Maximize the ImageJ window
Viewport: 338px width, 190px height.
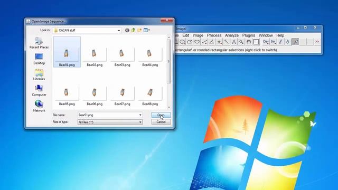click(305, 28)
